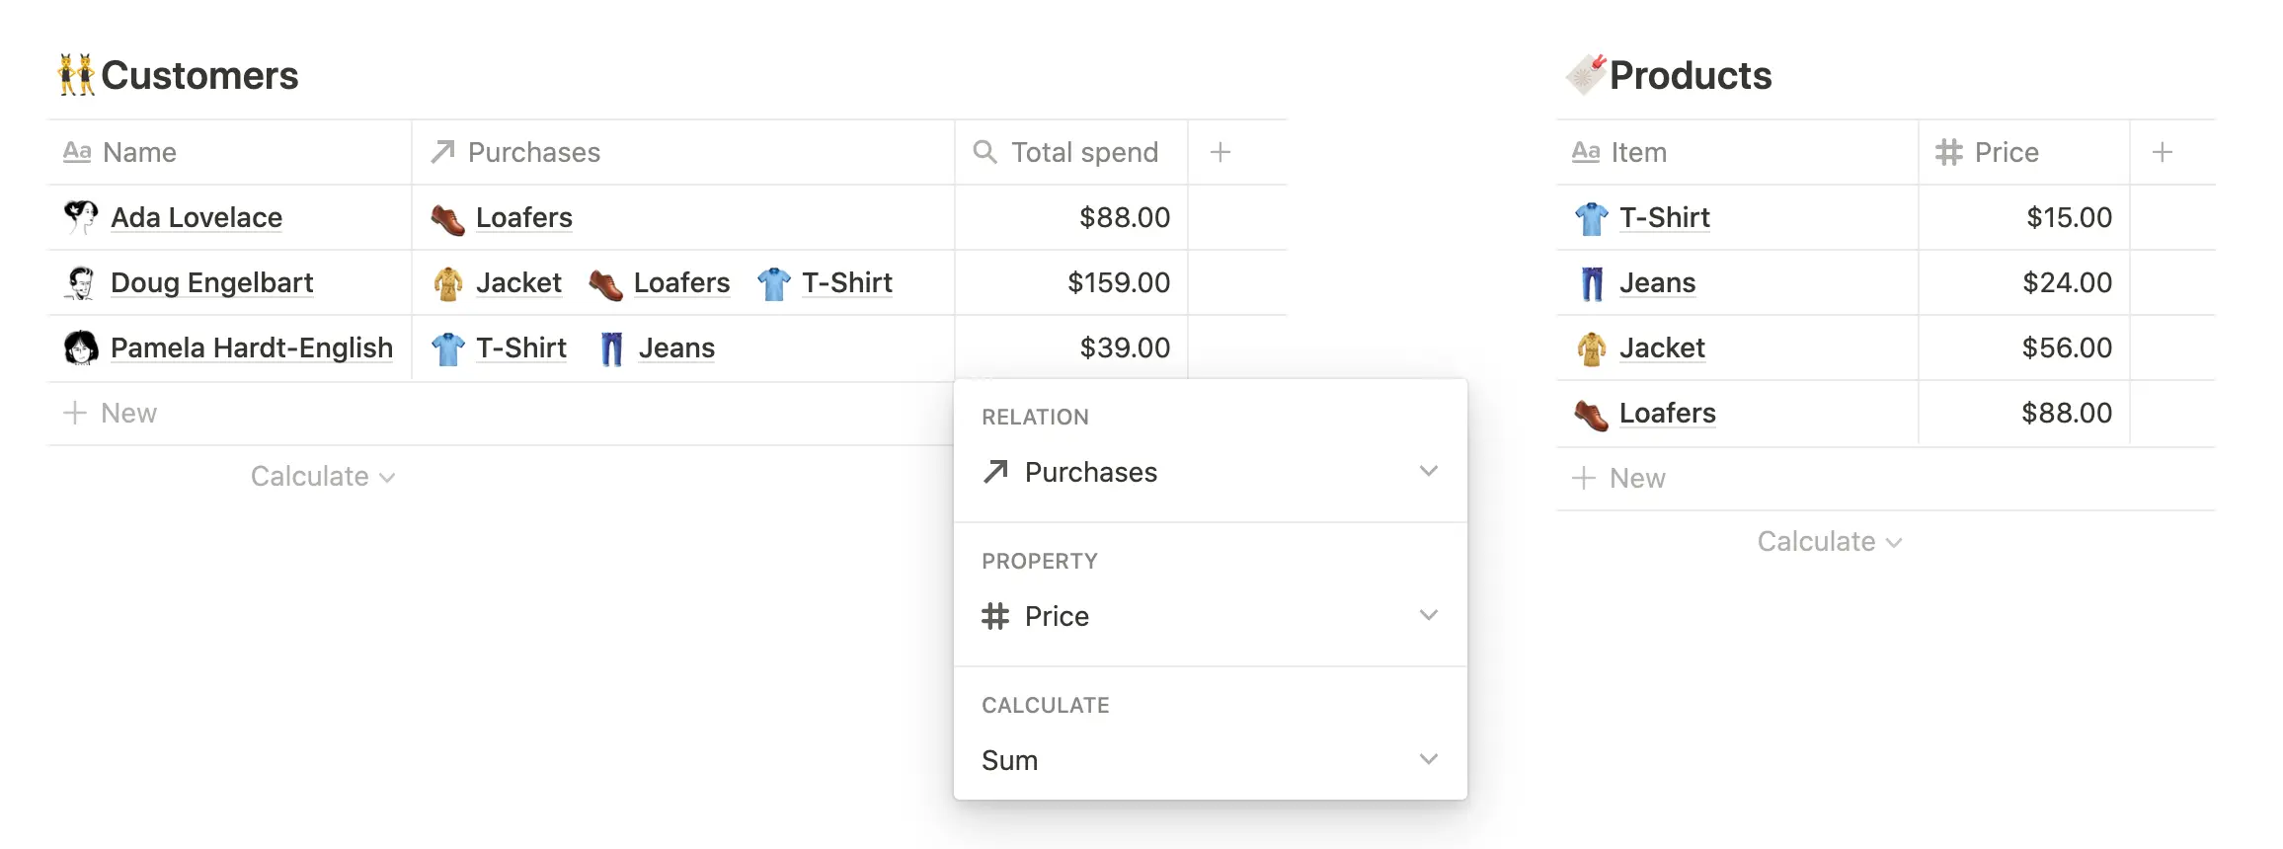Open the Loafers link in Ada's purchases
The height and width of the screenshot is (849, 2283).
[523, 217]
